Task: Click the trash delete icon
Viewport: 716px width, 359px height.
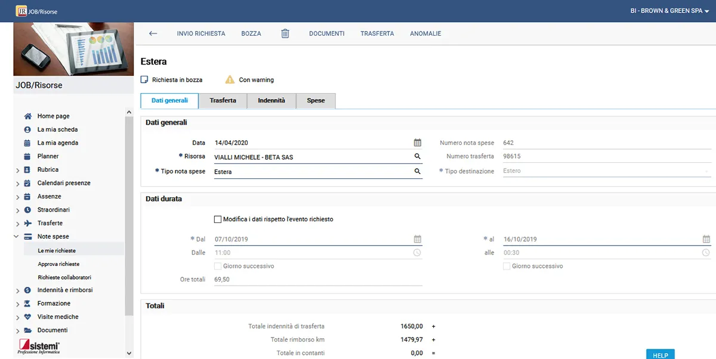Action: [x=285, y=33]
